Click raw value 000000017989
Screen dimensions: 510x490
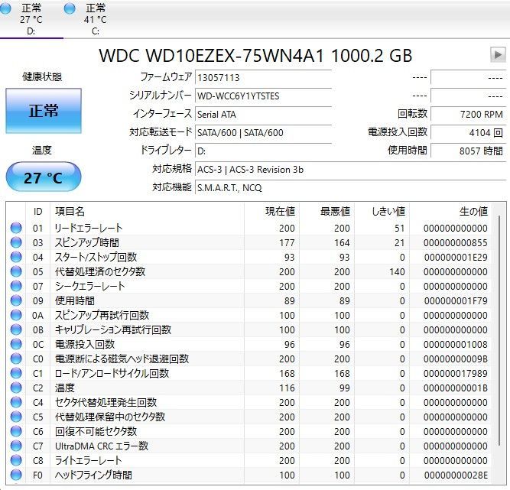point(456,374)
